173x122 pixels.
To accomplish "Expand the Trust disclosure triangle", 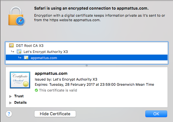I will coord(11,96).
